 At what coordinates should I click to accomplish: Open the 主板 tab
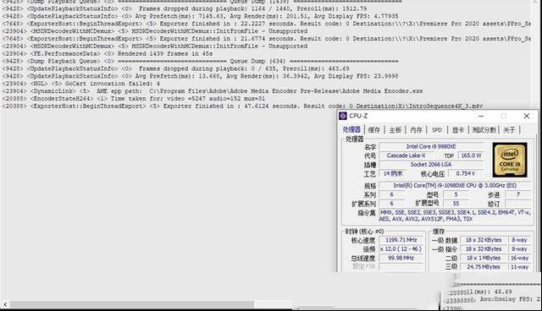click(395, 130)
